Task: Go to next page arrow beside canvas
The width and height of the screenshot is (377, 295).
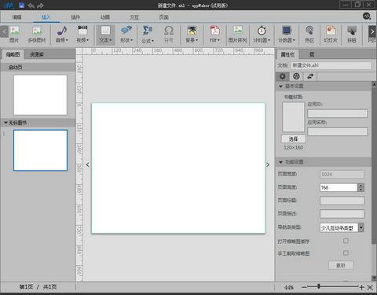Action: [268, 164]
